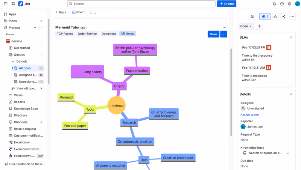Screen dimensions: 301x170
Task: Open the issue actions three-dot menu top right
Action: click(292, 17)
